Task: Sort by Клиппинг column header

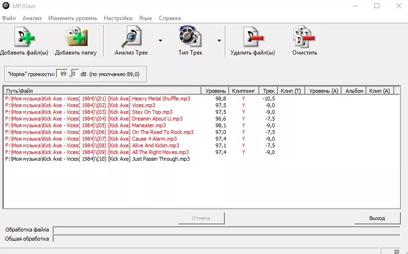Action: 244,91
